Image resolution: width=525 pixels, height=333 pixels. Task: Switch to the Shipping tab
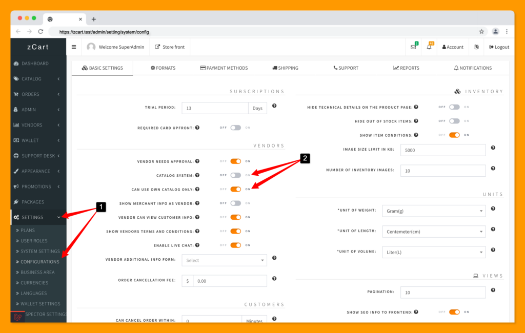tap(285, 68)
